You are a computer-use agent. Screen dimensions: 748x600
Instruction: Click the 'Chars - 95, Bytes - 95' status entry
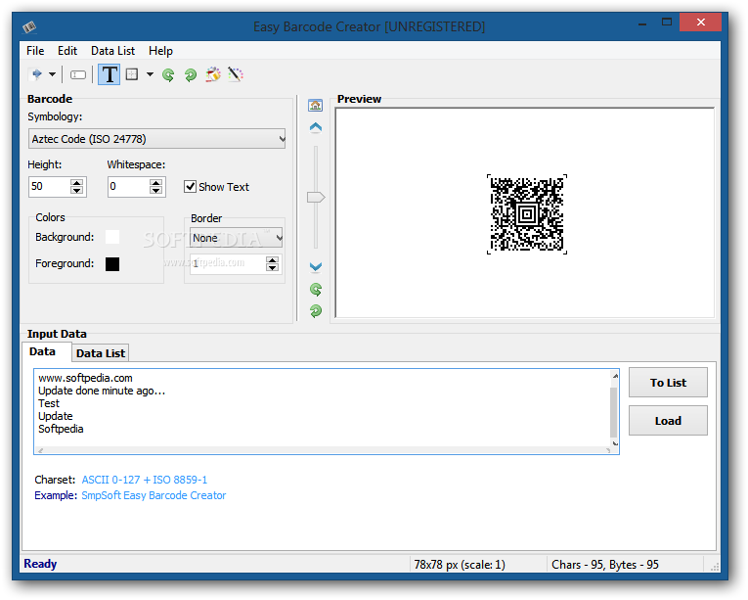(x=605, y=565)
